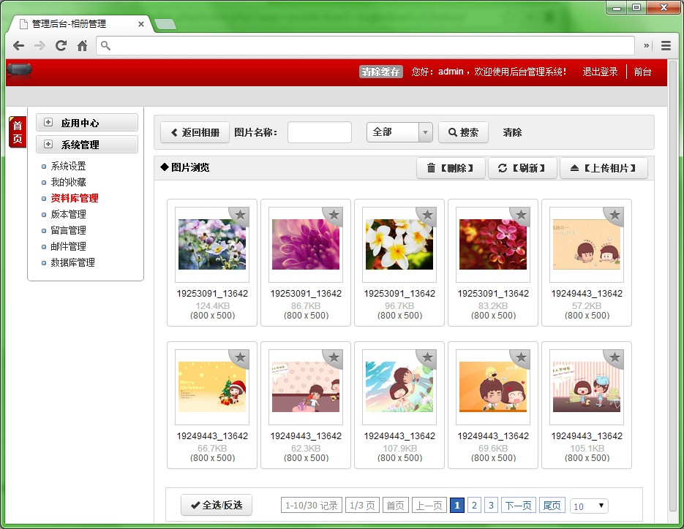Open 资料库管理 menu item
The image size is (684, 529).
(74, 198)
